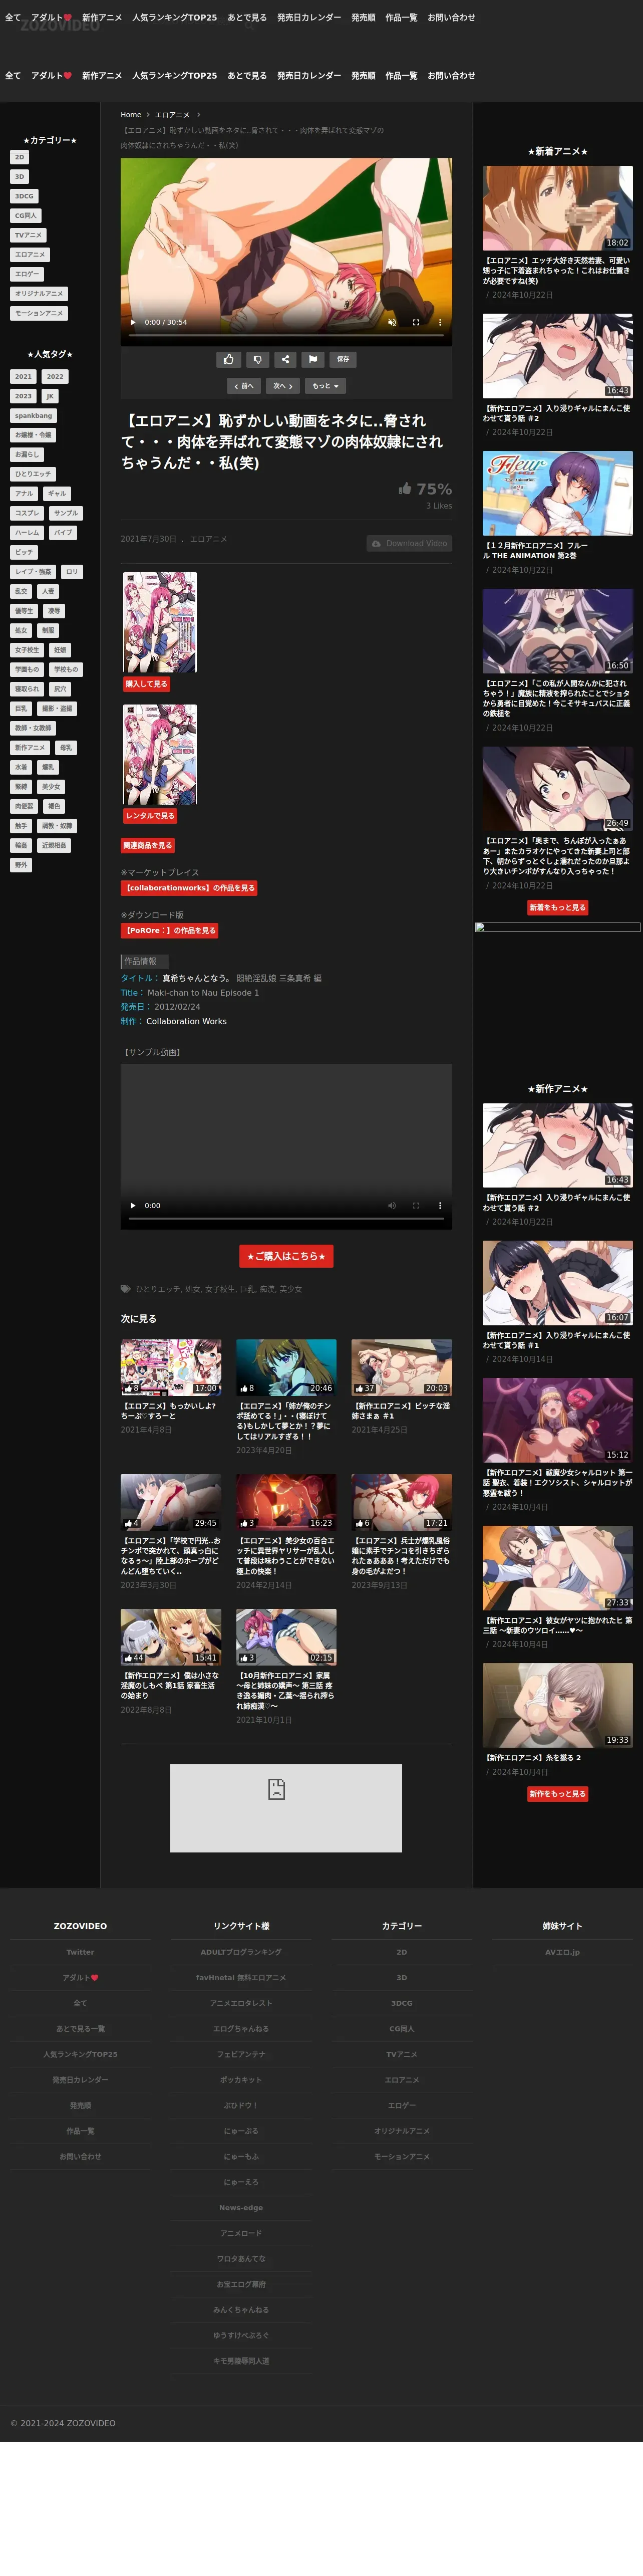Click the red ★ご購入はこちら★ button
Screen dimensions: 643x2576
(x=286, y=1256)
